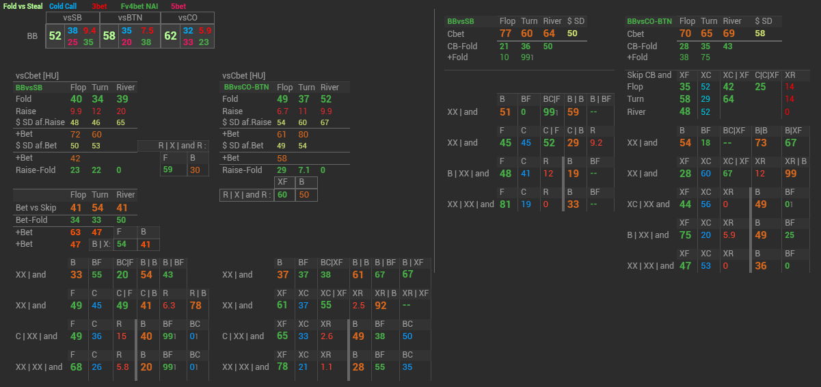Click the vsBTN column header
821x387 pixels.
pos(130,17)
